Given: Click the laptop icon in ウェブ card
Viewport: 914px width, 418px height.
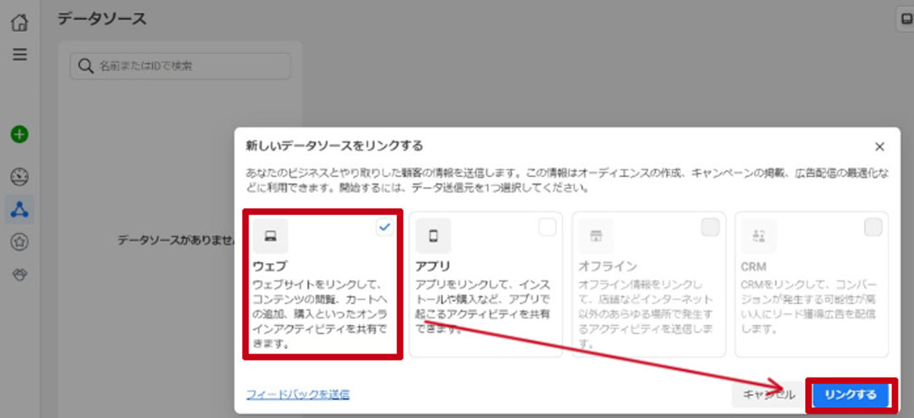Looking at the screenshot, I should pos(270,236).
